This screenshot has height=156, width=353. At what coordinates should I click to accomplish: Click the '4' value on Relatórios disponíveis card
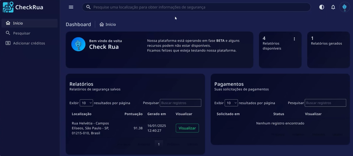tap(264, 38)
